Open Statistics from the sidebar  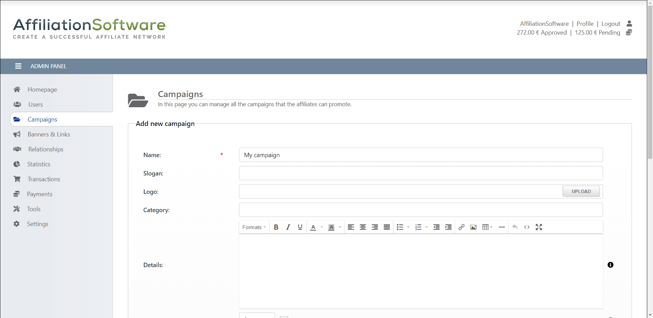coord(38,164)
